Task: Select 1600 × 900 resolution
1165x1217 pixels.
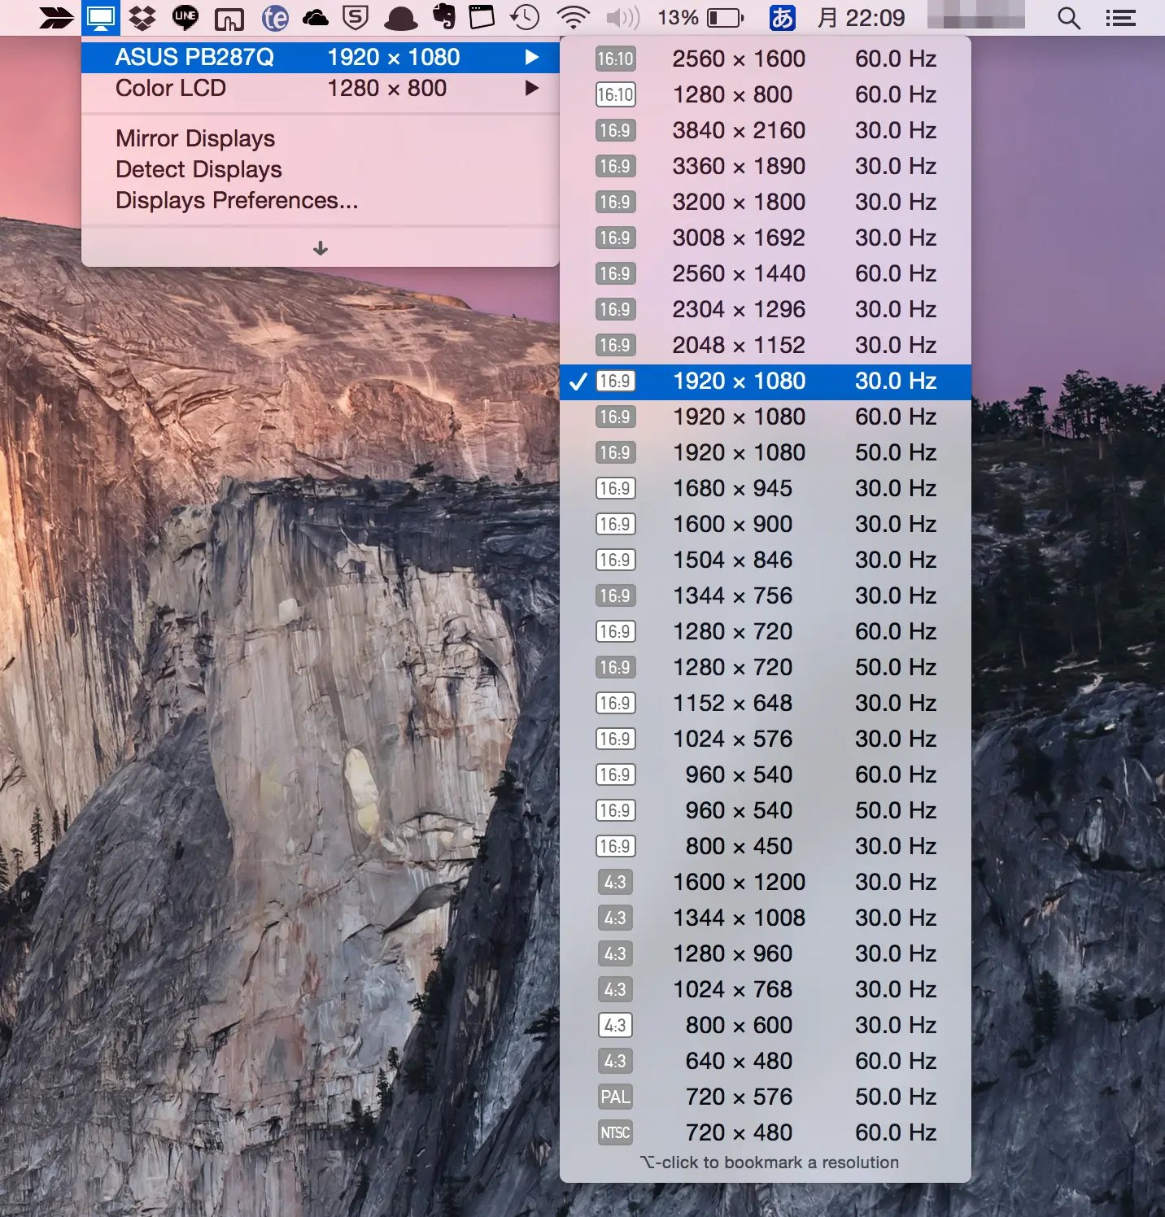Action: [x=766, y=524]
